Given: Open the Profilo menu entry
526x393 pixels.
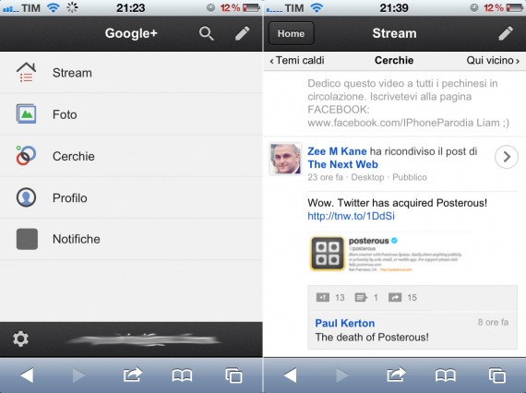Looking at the screenshot, I should (x=131, y=197).
